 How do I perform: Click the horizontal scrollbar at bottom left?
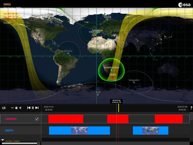[19, 143]
